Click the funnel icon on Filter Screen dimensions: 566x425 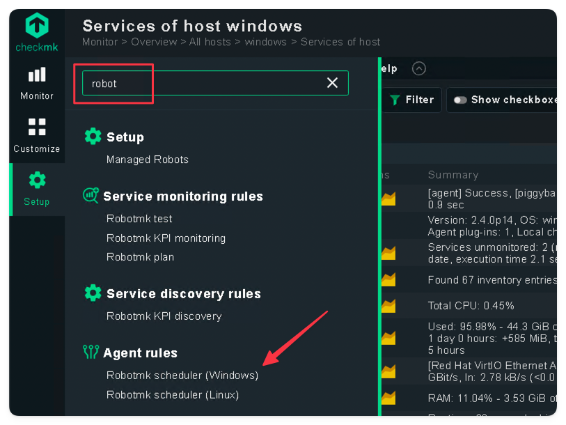pos(395,100)
